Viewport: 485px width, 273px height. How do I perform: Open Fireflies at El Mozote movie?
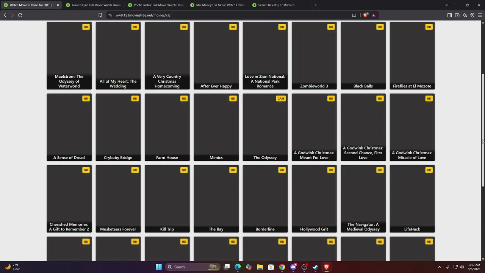(x=412, y=56)
